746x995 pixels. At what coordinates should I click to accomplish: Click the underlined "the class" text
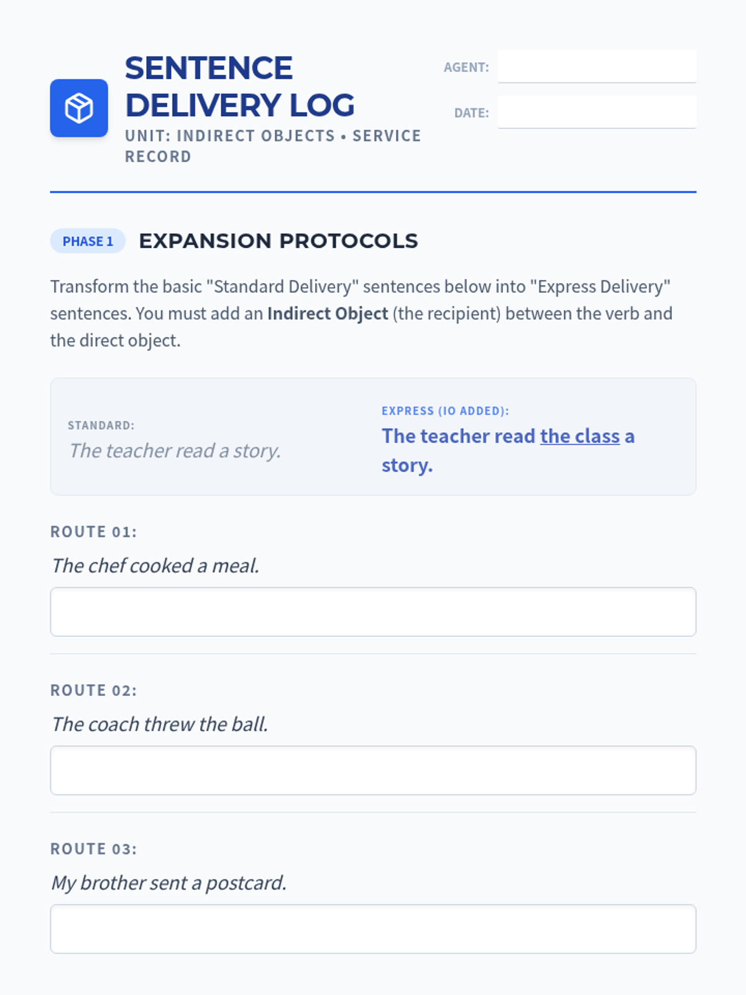(579, 436)
